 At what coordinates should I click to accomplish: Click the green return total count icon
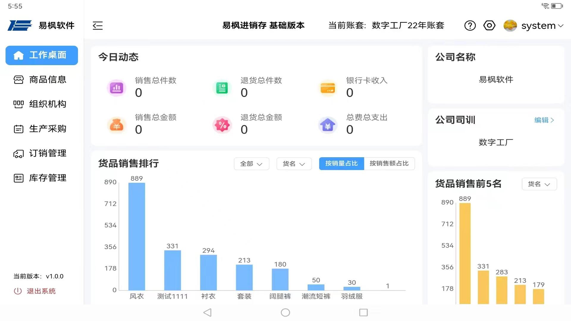(x=222, y=88)
